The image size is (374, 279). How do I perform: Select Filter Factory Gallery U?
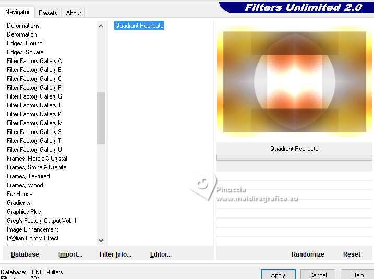pyautogui.click(x=34, y=150)
